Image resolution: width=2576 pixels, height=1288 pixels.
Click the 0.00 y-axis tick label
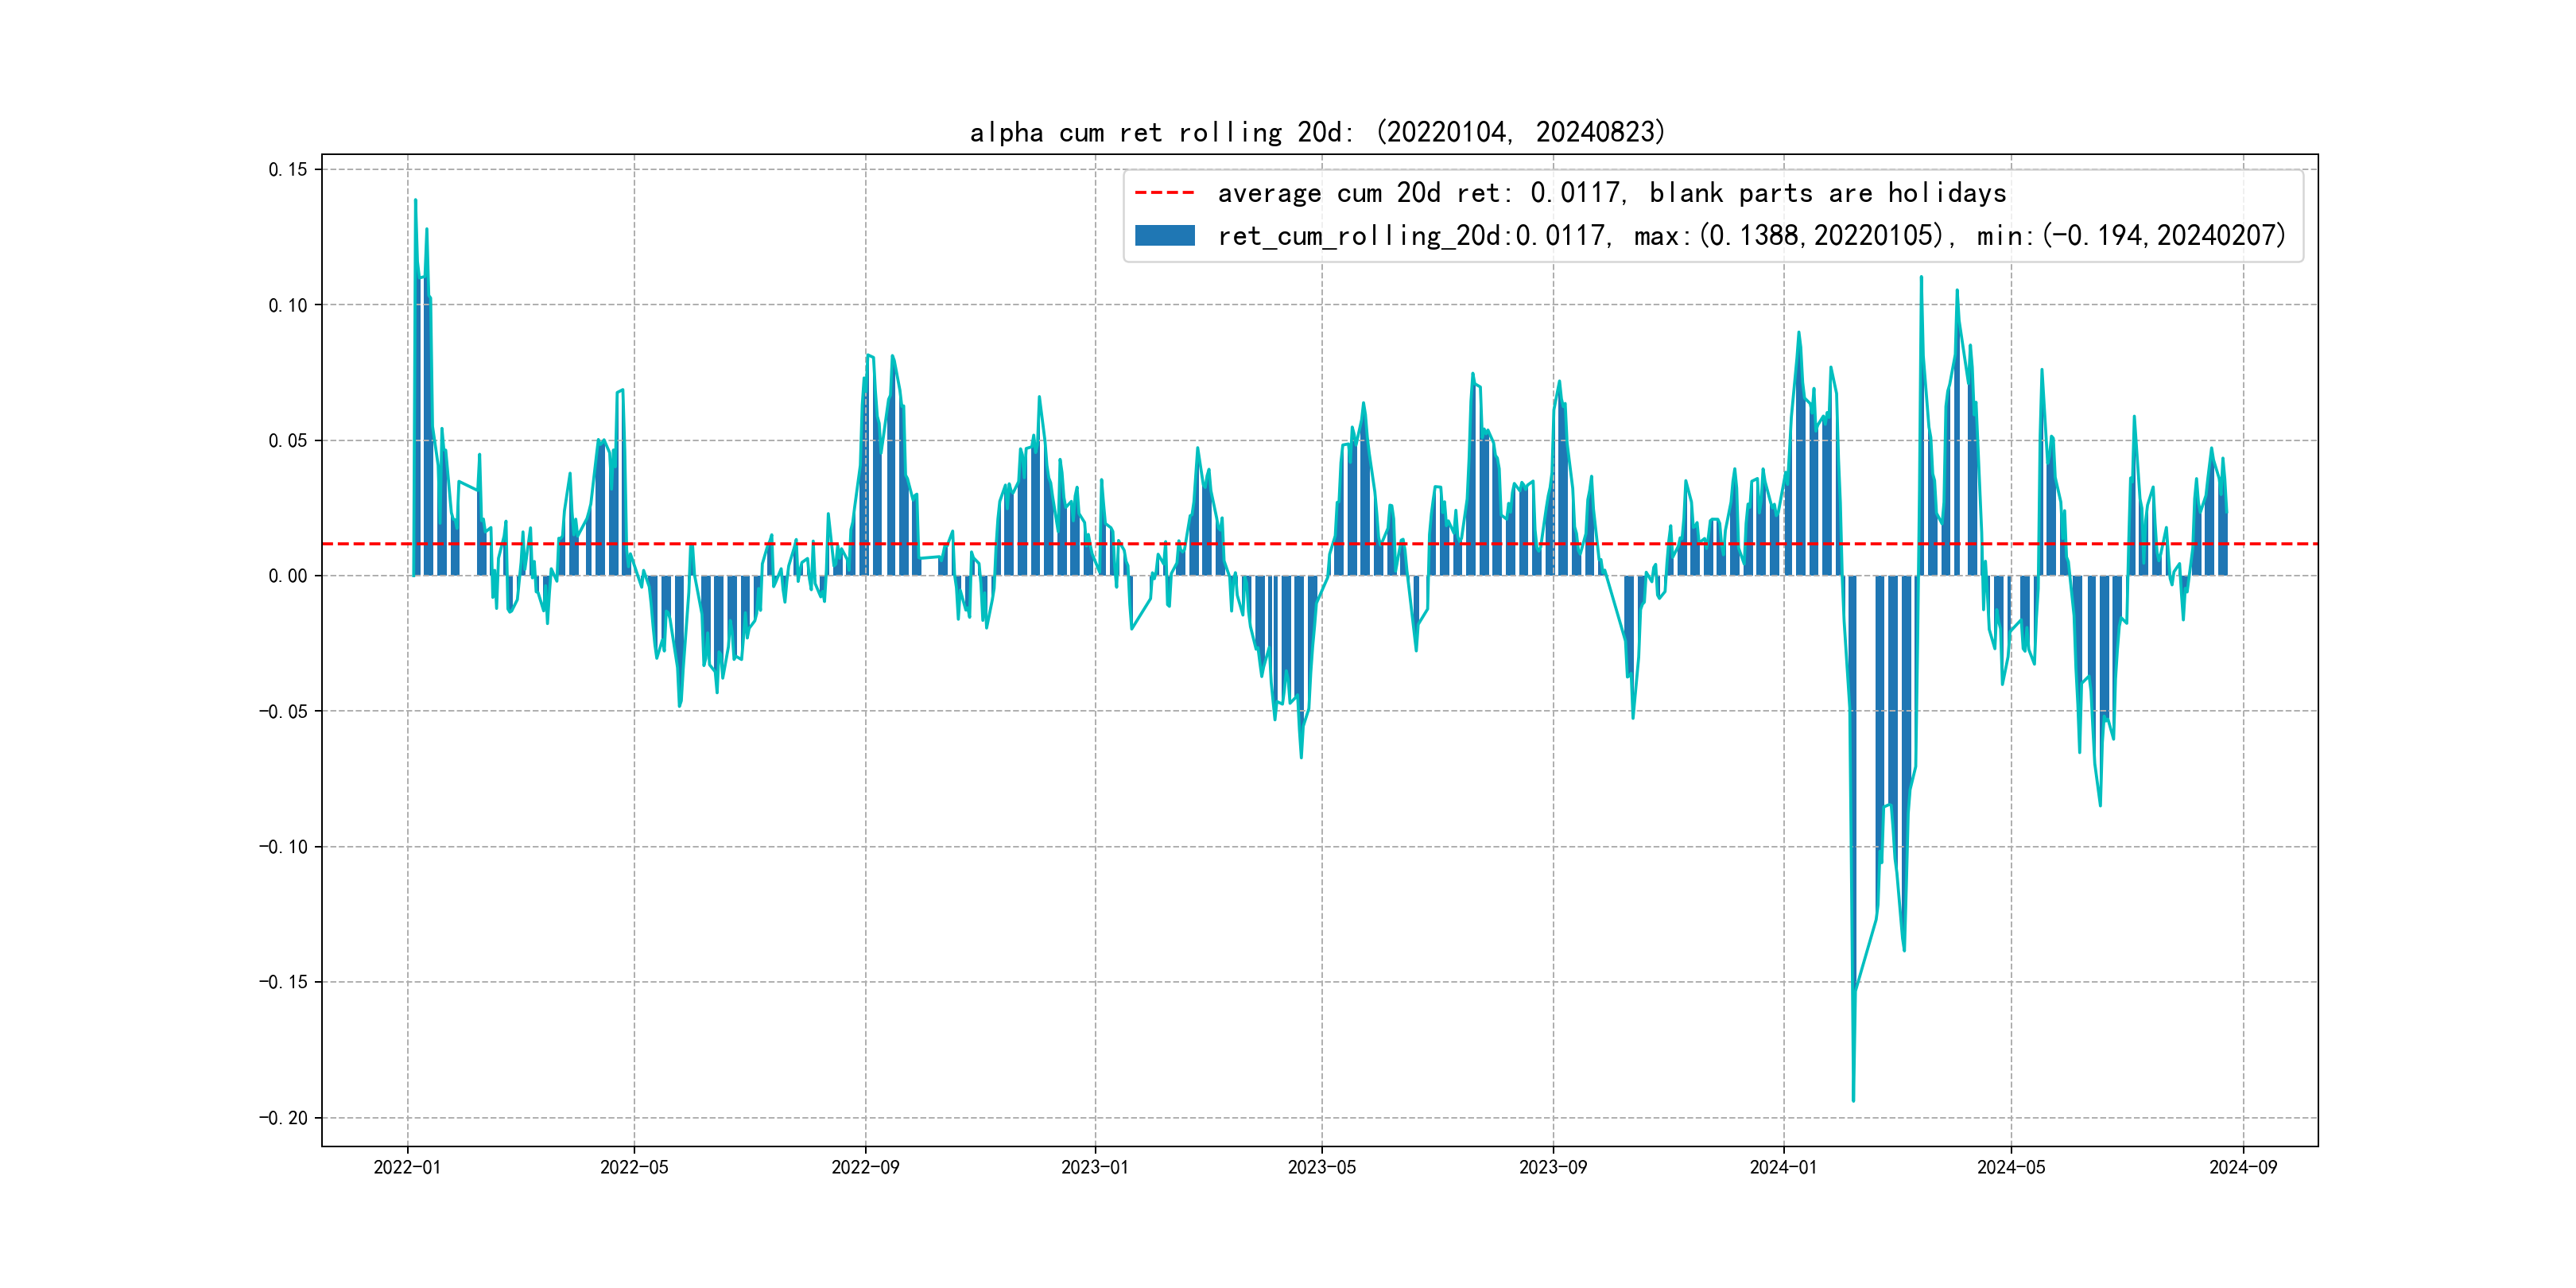click(x=288, y=576)
